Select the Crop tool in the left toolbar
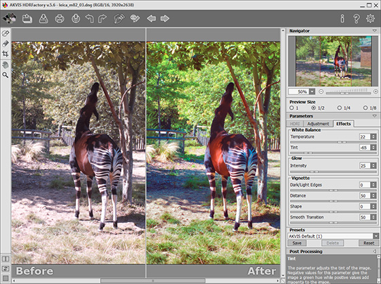The width and height of the screenshot is (381, 284). (x=5, y=54)
